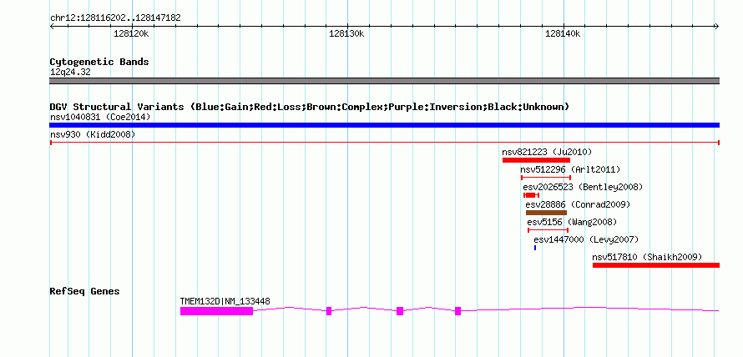
Task: Click the gray 12q24.32 cytogenetic band bar
Action: point(384,81)
